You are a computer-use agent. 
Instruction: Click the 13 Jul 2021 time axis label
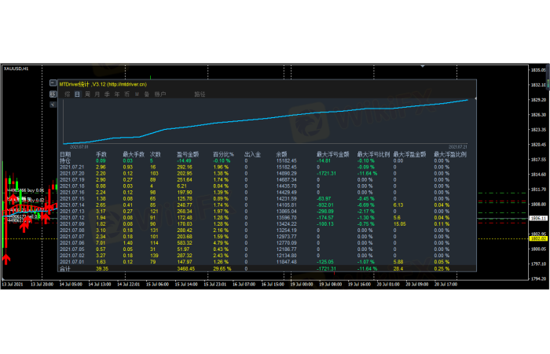13,284
